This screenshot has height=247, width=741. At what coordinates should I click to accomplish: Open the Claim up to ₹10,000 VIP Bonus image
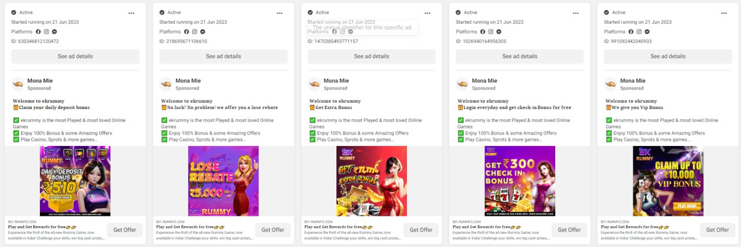[668, 181]
